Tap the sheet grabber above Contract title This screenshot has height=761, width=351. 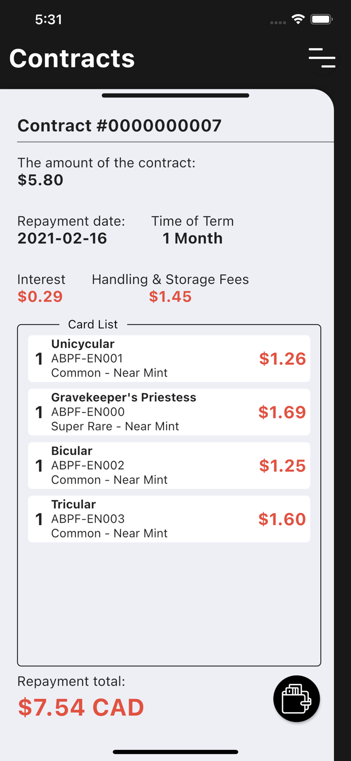coord(175,95)
